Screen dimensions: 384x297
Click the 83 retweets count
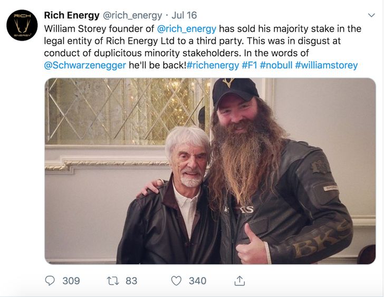(131, 281)
